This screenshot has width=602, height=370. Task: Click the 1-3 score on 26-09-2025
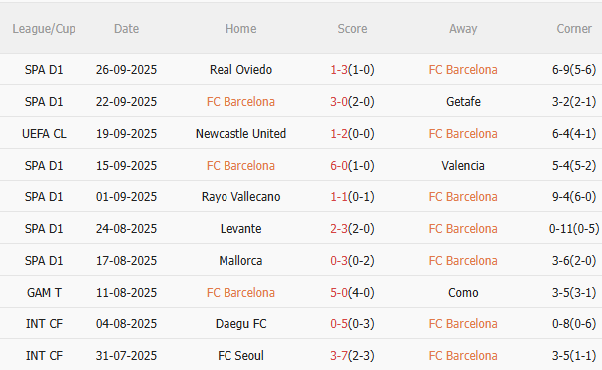point(339,70)
